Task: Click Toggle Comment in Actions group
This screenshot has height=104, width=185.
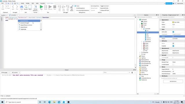Action: pos(105,6)
